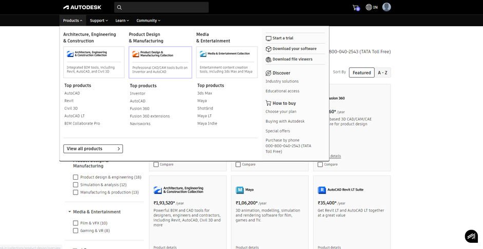The width and height of the screenshot is (483, 249).
Task: Check Simulation & analysis filter
Action: tap(76, 185)
